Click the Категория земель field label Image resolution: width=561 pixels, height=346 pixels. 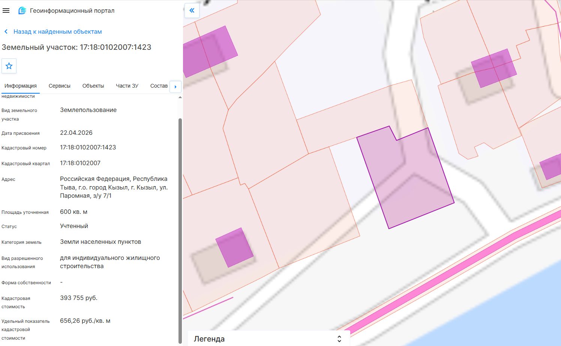21,242
